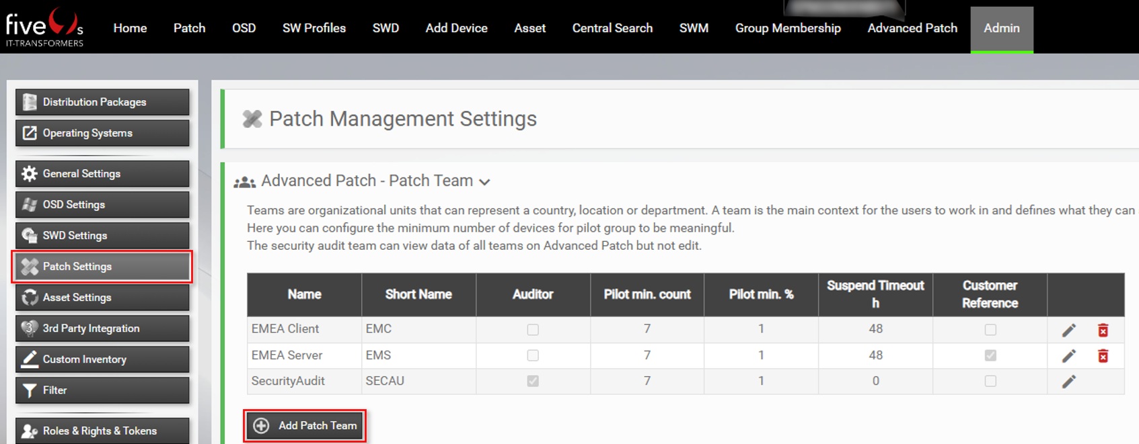Open Patch Settings in the sidebar

(x=102, y=267)
